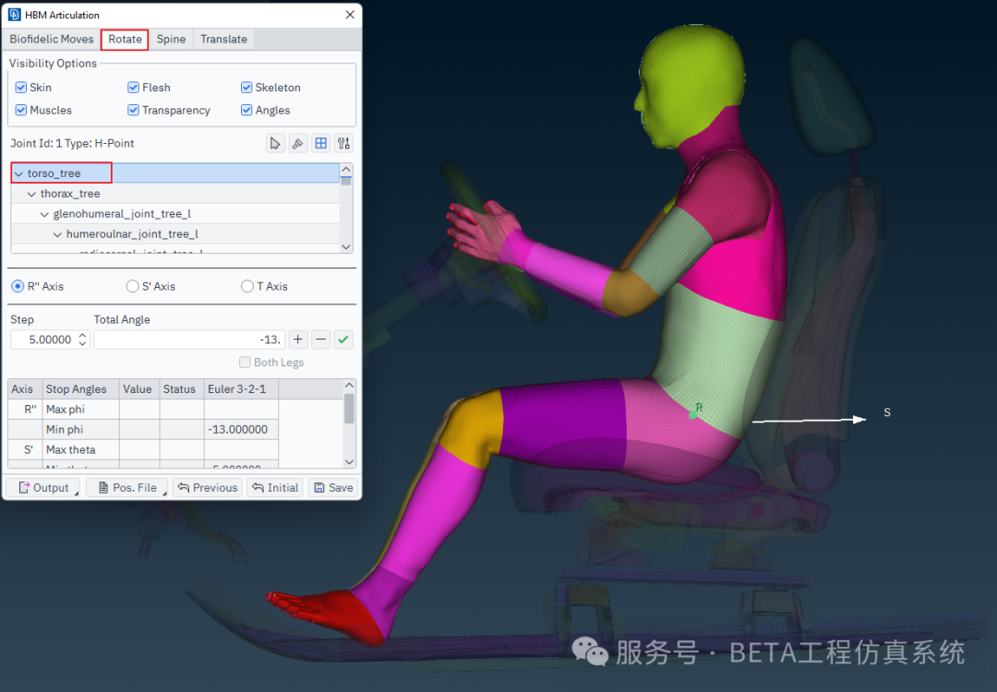Image resolution: width=997 pixels, height=692 pixels.
Task: Click the minus button to decrease angle
Action: [x=320, y=340]
